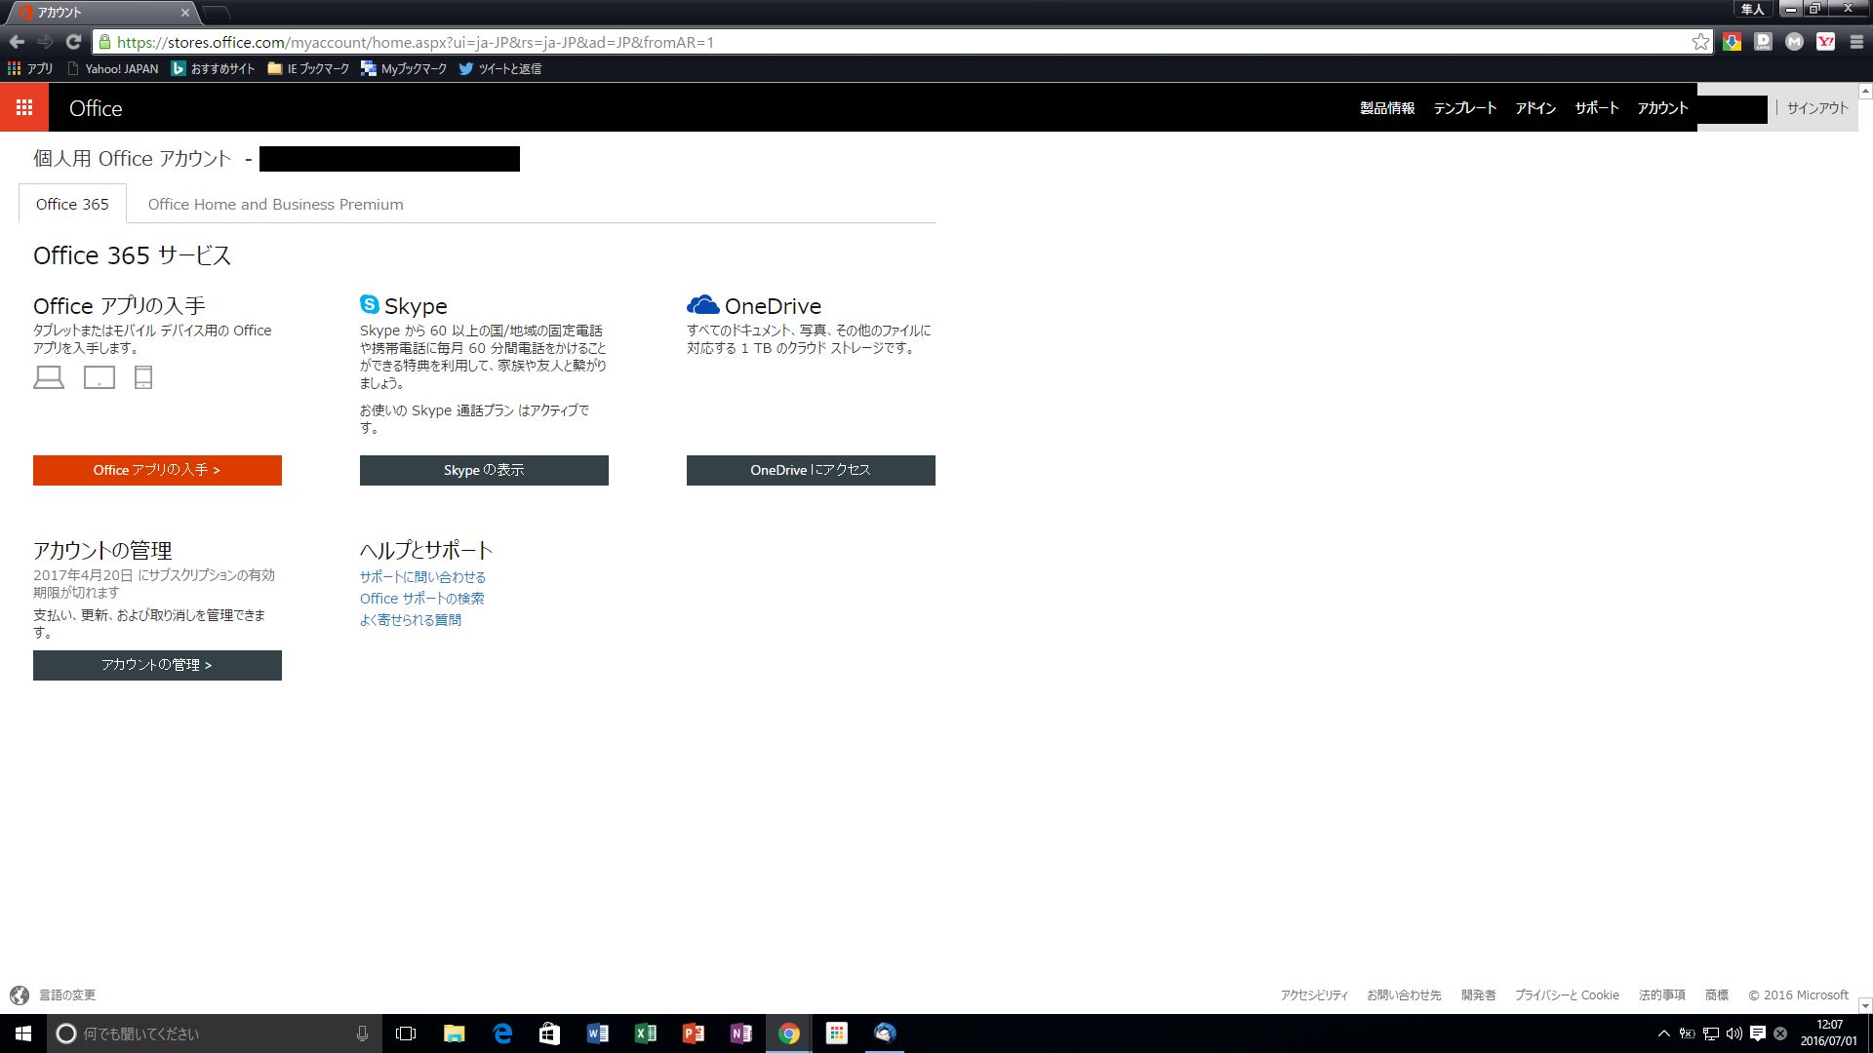Click the Skype logo icon

point(370,304)
